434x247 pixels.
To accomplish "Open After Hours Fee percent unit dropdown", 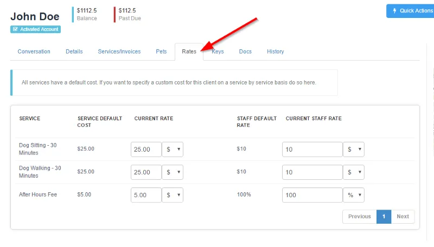I will (354, 195).
